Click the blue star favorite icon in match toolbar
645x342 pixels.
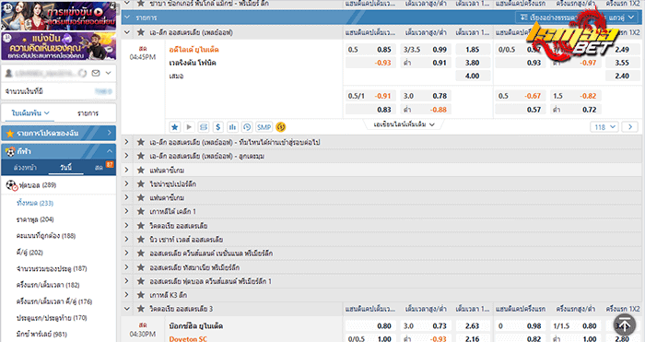coord(174,127)
